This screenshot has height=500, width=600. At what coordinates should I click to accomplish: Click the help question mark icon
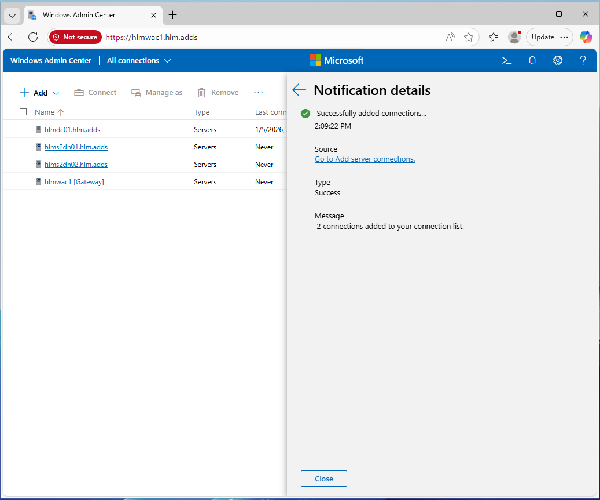583,60
